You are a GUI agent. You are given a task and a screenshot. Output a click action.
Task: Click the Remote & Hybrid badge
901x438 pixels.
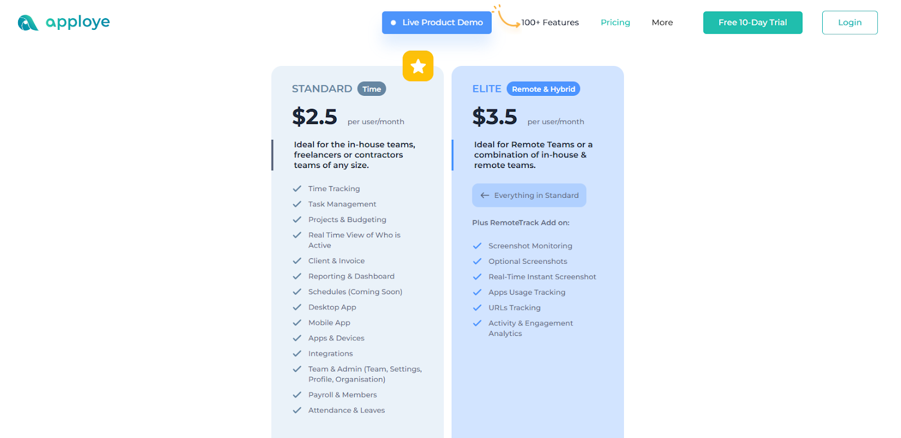[543, 89]
